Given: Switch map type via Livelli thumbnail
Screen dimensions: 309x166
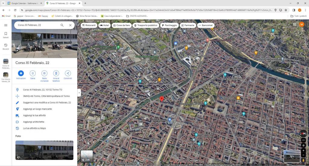Looking at the screenshot, I should 87,156.
